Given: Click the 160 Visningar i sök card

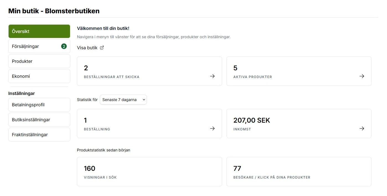Looking at the screenshot, I should click(x=149, y=172).
